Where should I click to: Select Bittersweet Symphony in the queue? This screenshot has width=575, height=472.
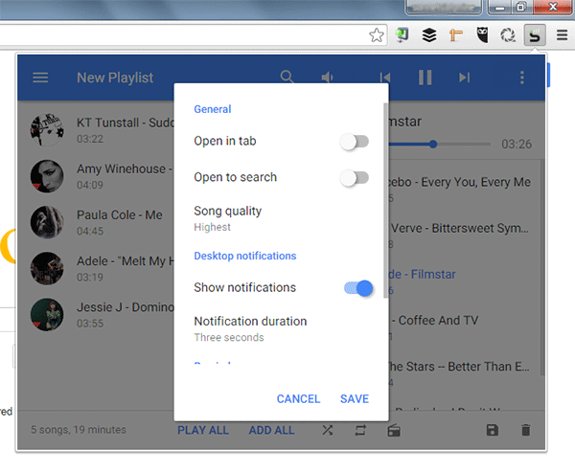(x=464, y=236)
